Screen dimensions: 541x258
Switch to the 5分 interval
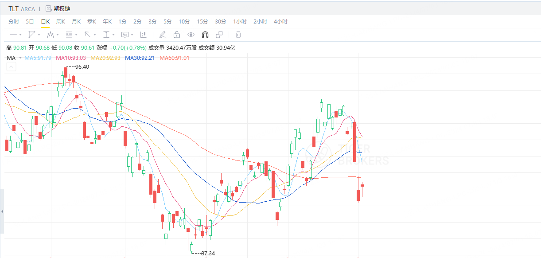(167, 22)
